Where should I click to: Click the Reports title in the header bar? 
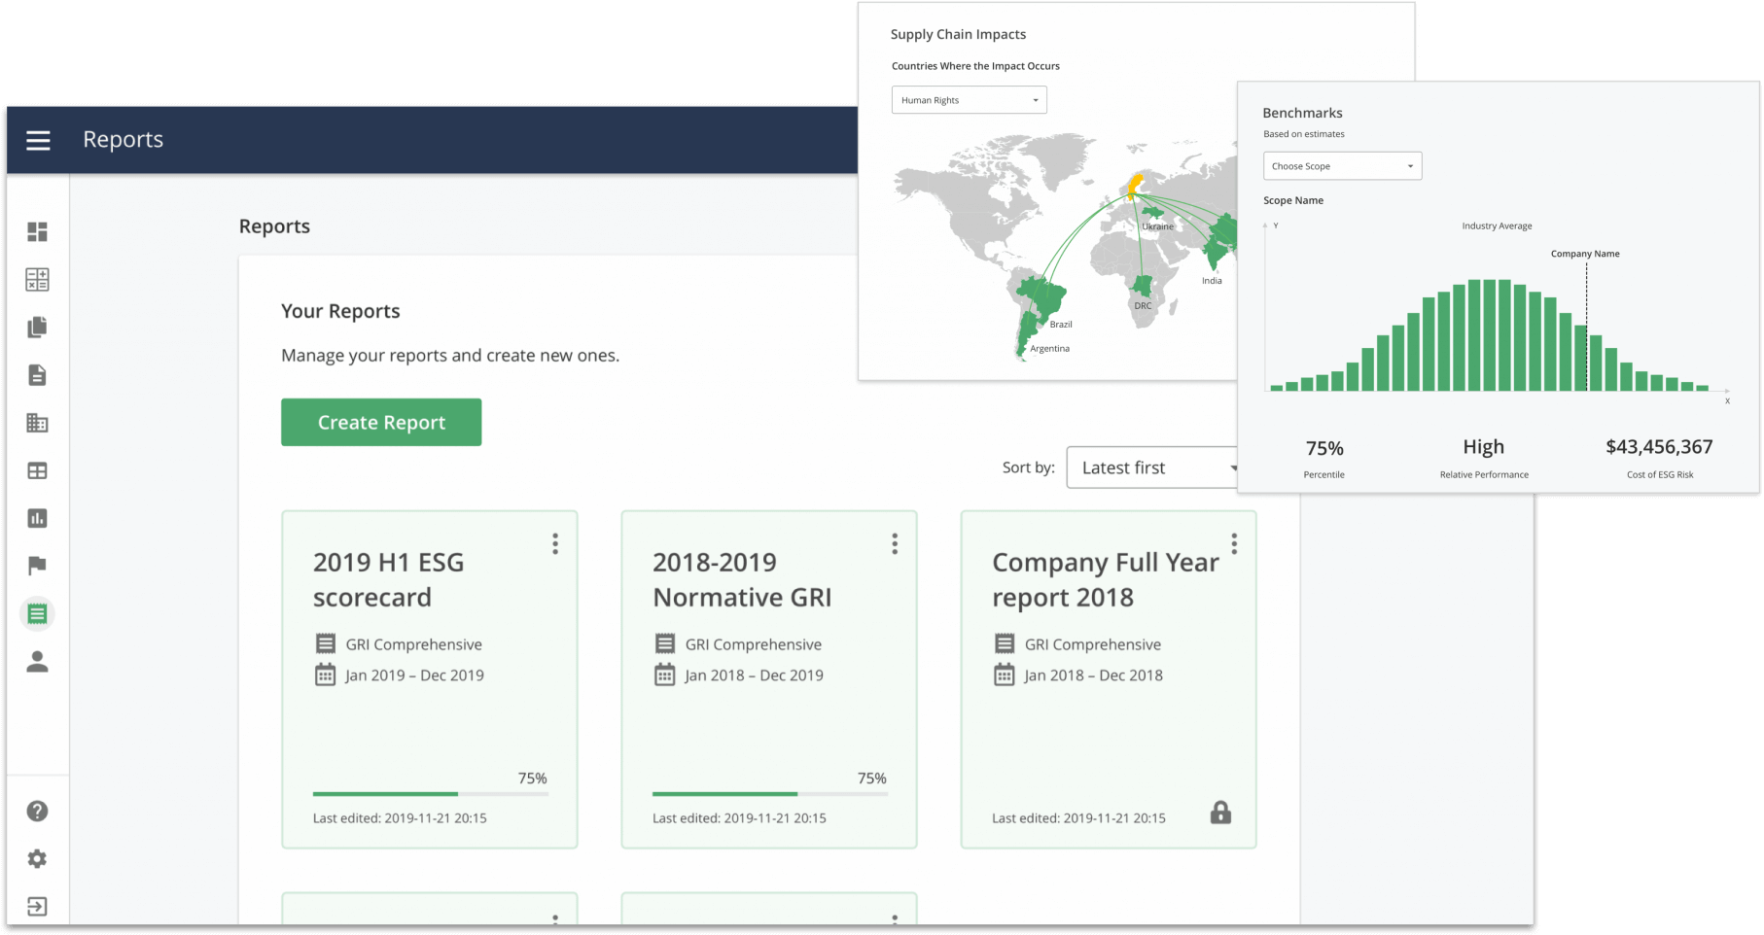coord(123,140)
